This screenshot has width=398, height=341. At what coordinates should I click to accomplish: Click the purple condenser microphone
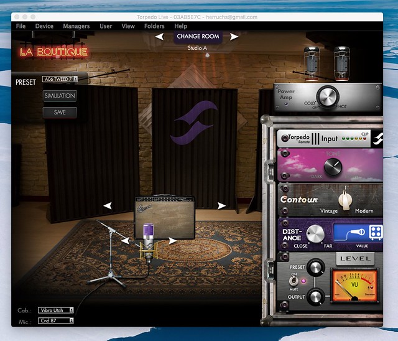click(x=148, y=242)
